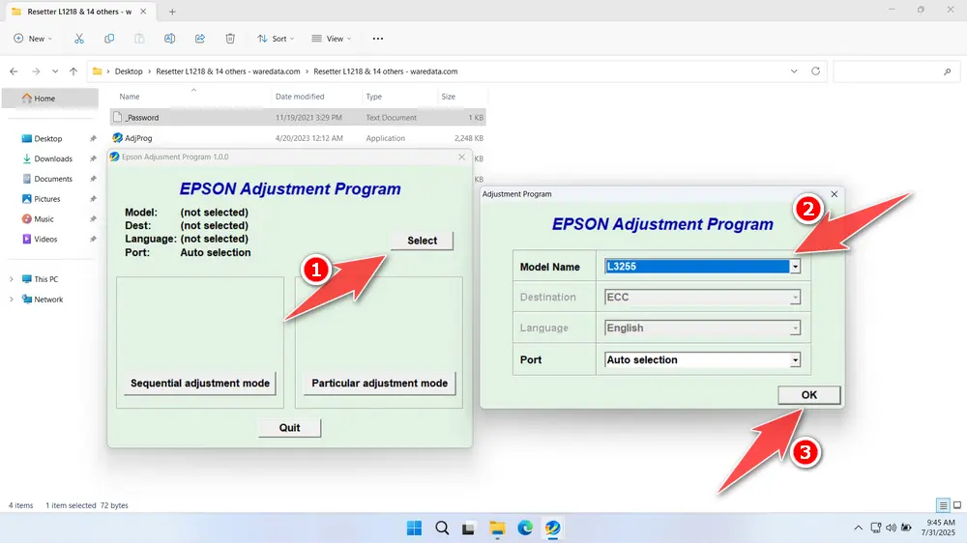Open the three-dots See more menu
The image size is (967, 543).
pos(378,39)
